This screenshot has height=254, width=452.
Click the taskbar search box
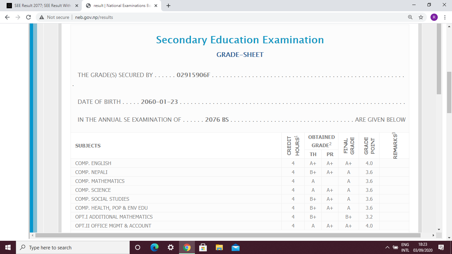click(73, 247)
